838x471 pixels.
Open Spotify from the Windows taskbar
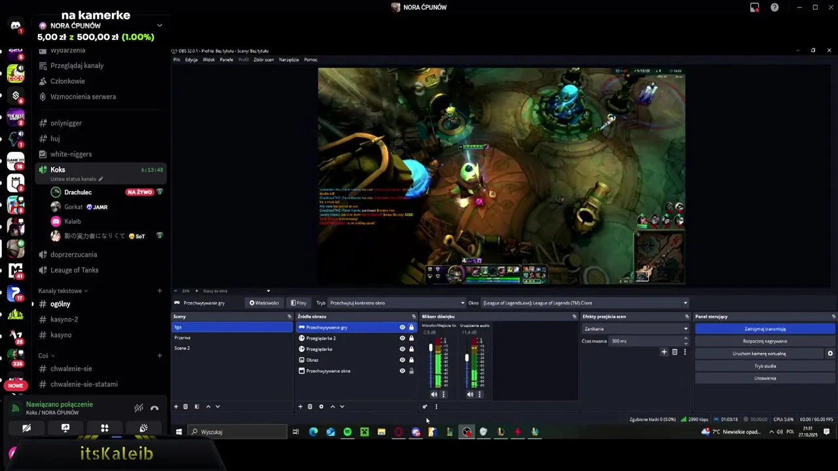348,432
